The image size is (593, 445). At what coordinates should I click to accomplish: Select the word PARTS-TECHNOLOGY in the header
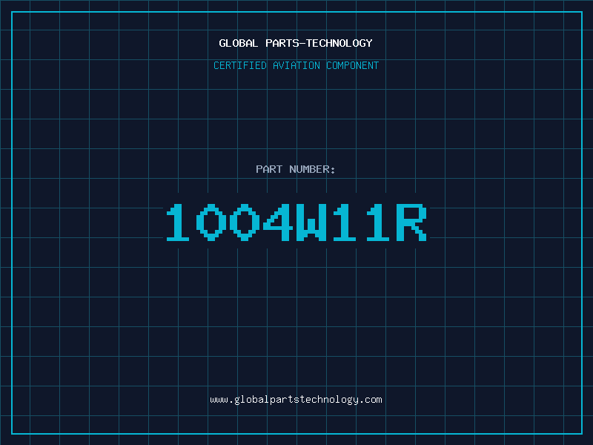tap(319, 43)
